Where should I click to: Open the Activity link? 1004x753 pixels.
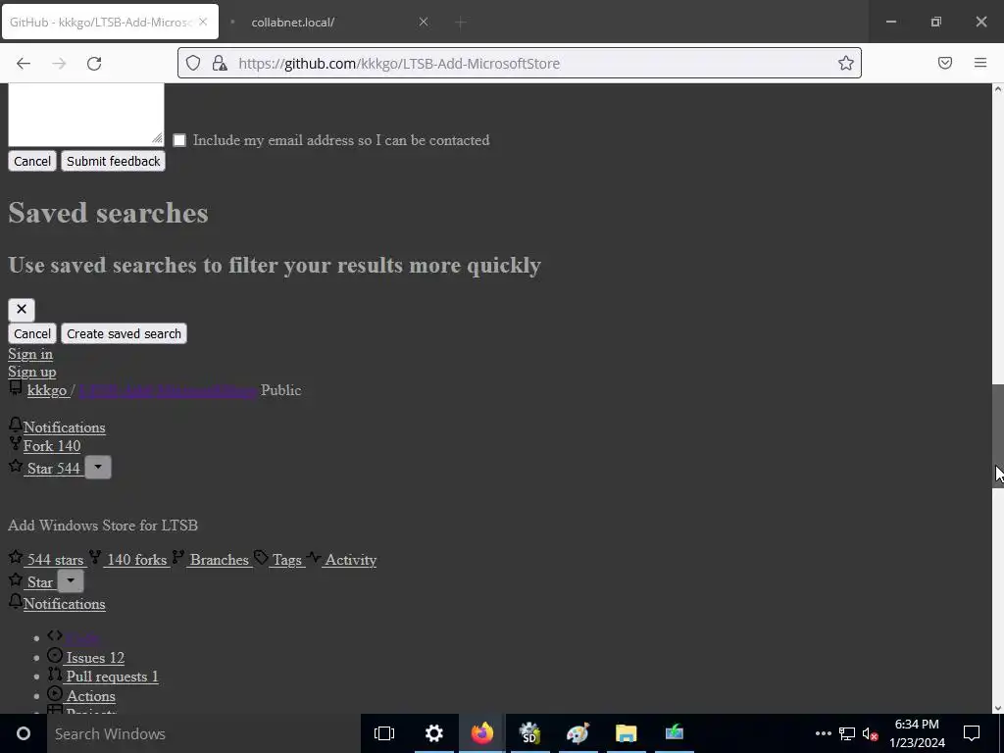[350, 560]
